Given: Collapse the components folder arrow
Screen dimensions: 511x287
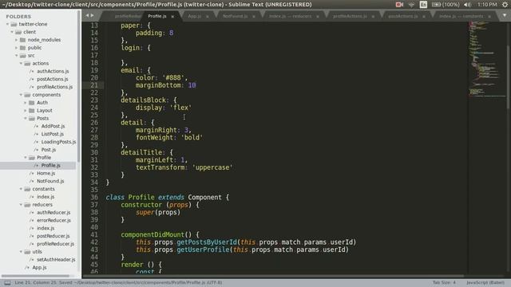Looking at the screenshot, I should 22,95.
